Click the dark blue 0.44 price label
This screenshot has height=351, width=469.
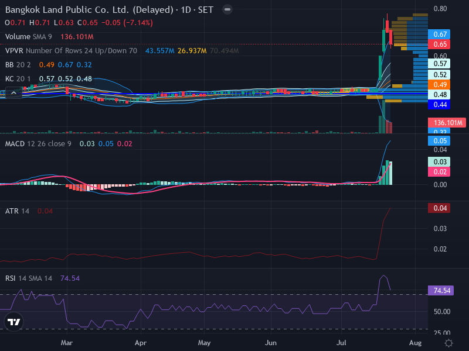tap(439, 105)
